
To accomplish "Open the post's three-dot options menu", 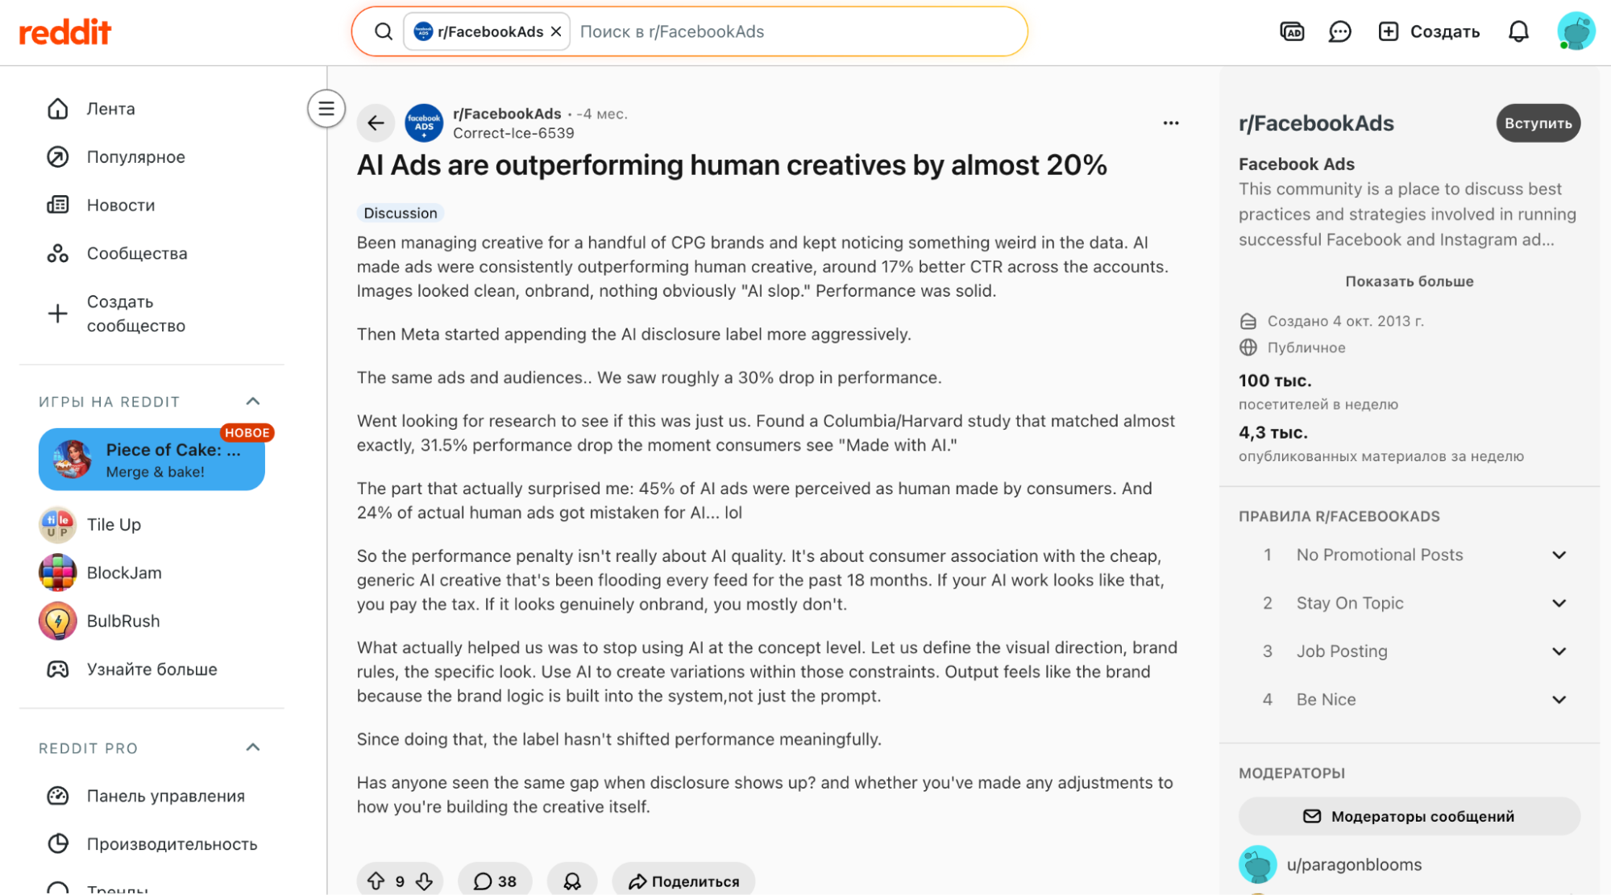I will pyautogui.click(x=1171, y=123).
